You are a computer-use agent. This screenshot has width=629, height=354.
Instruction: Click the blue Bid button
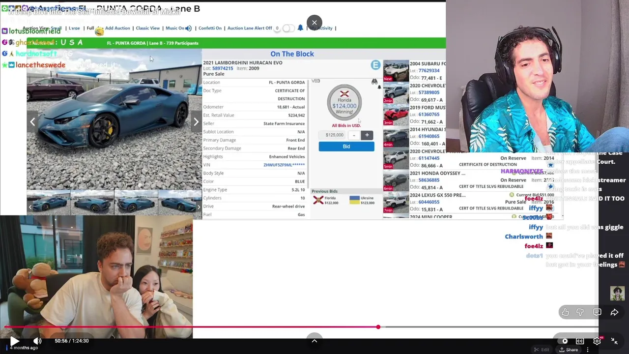346,147
